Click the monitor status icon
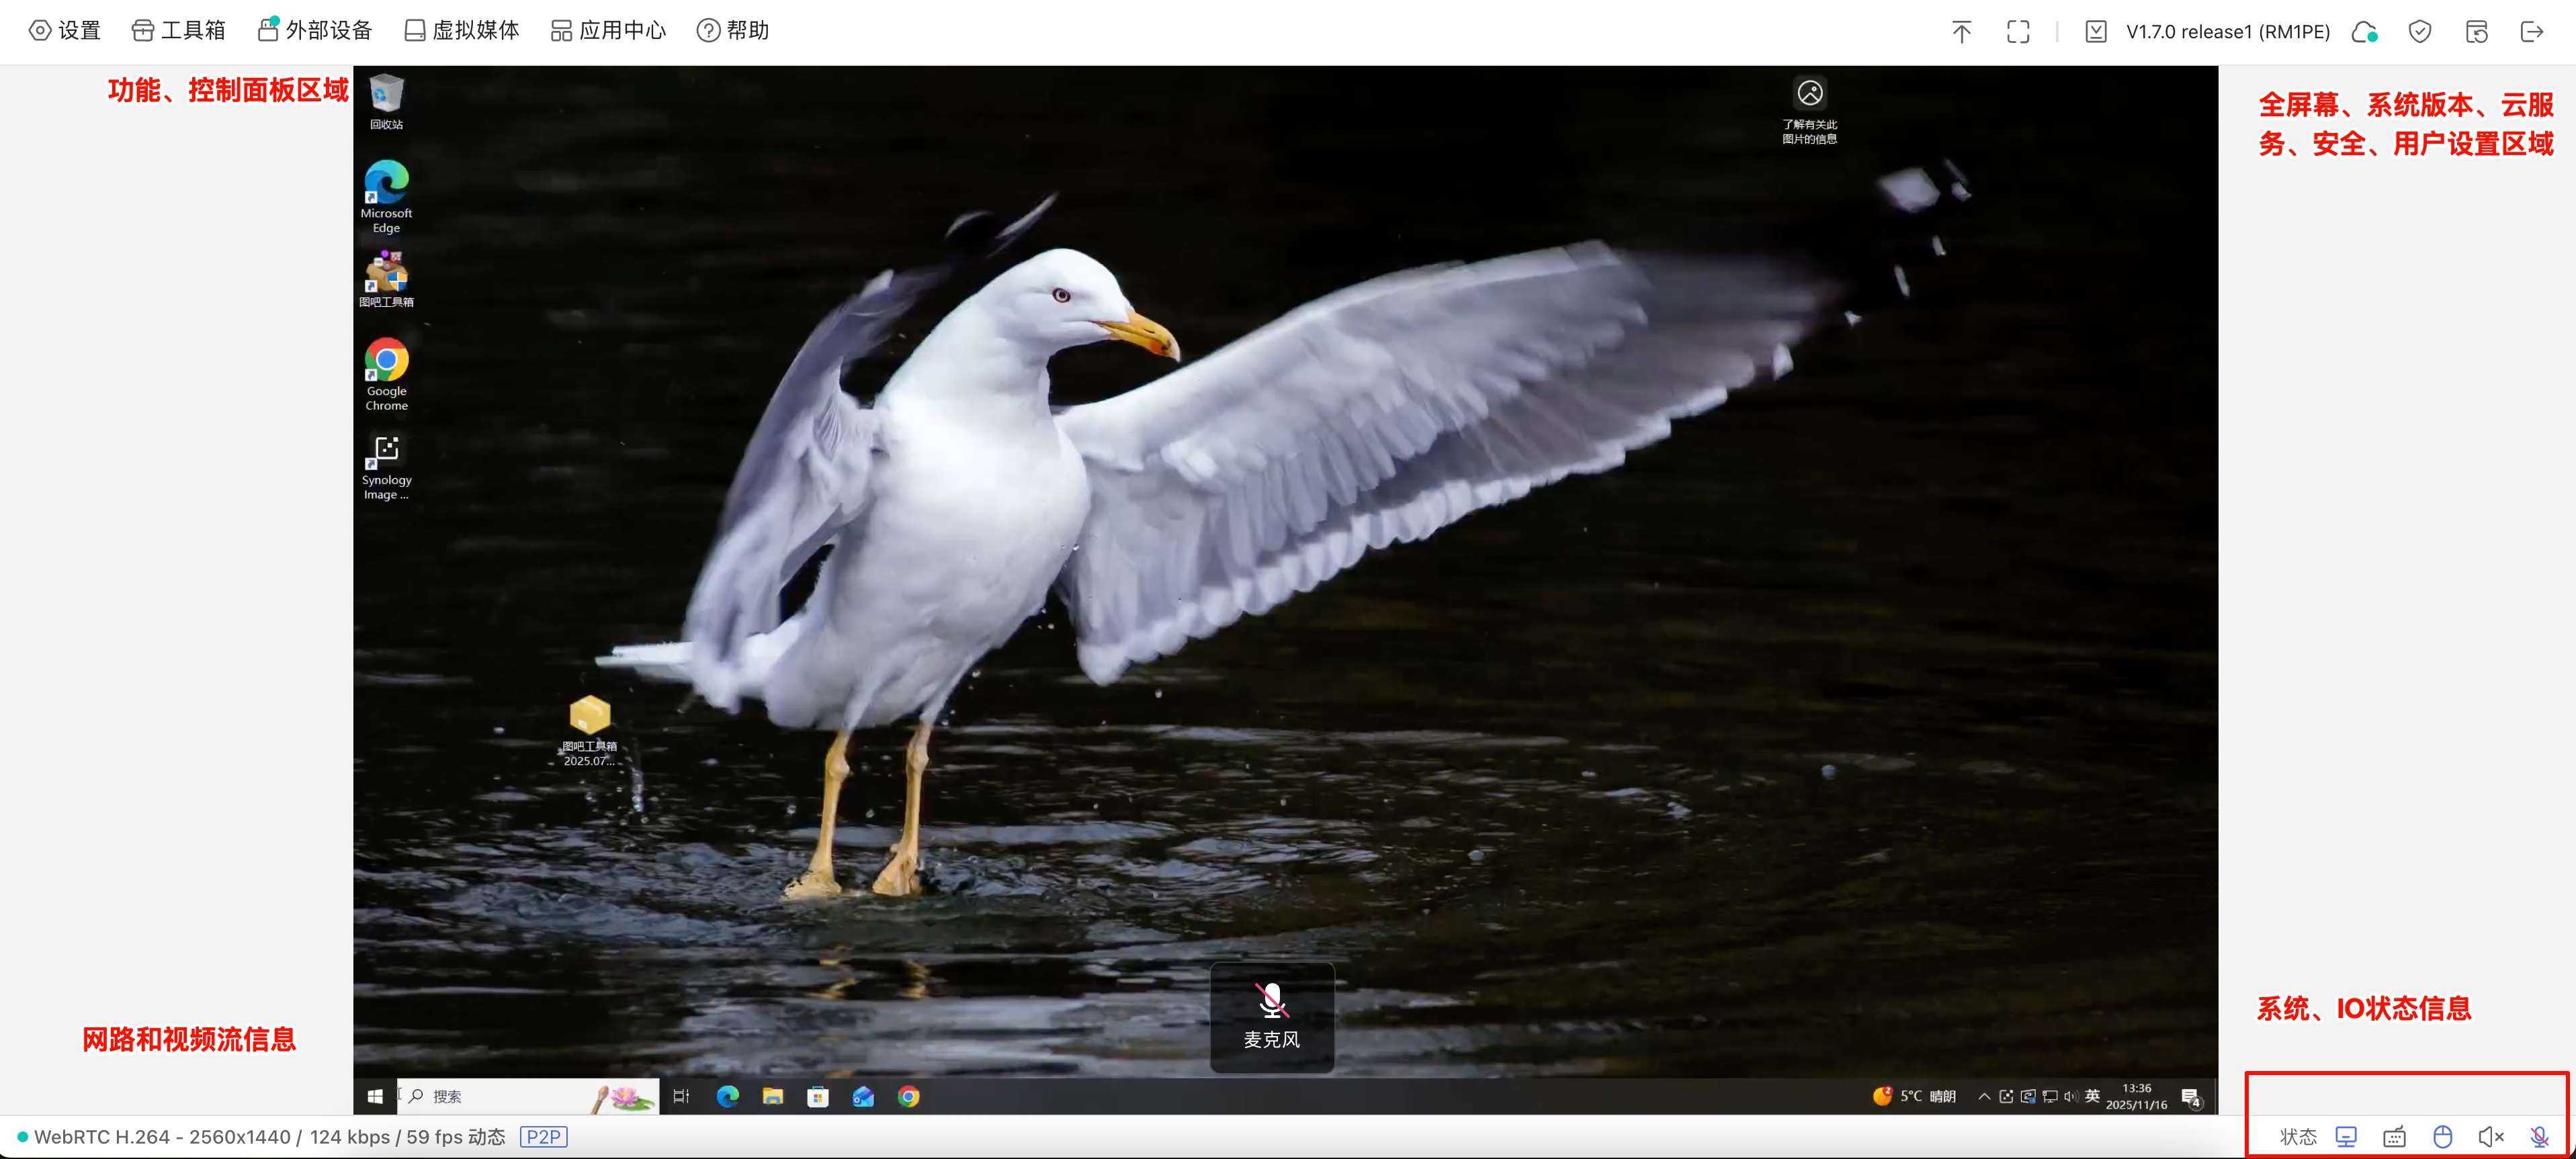Screen dimensions: 2576x1159 2346,1136
